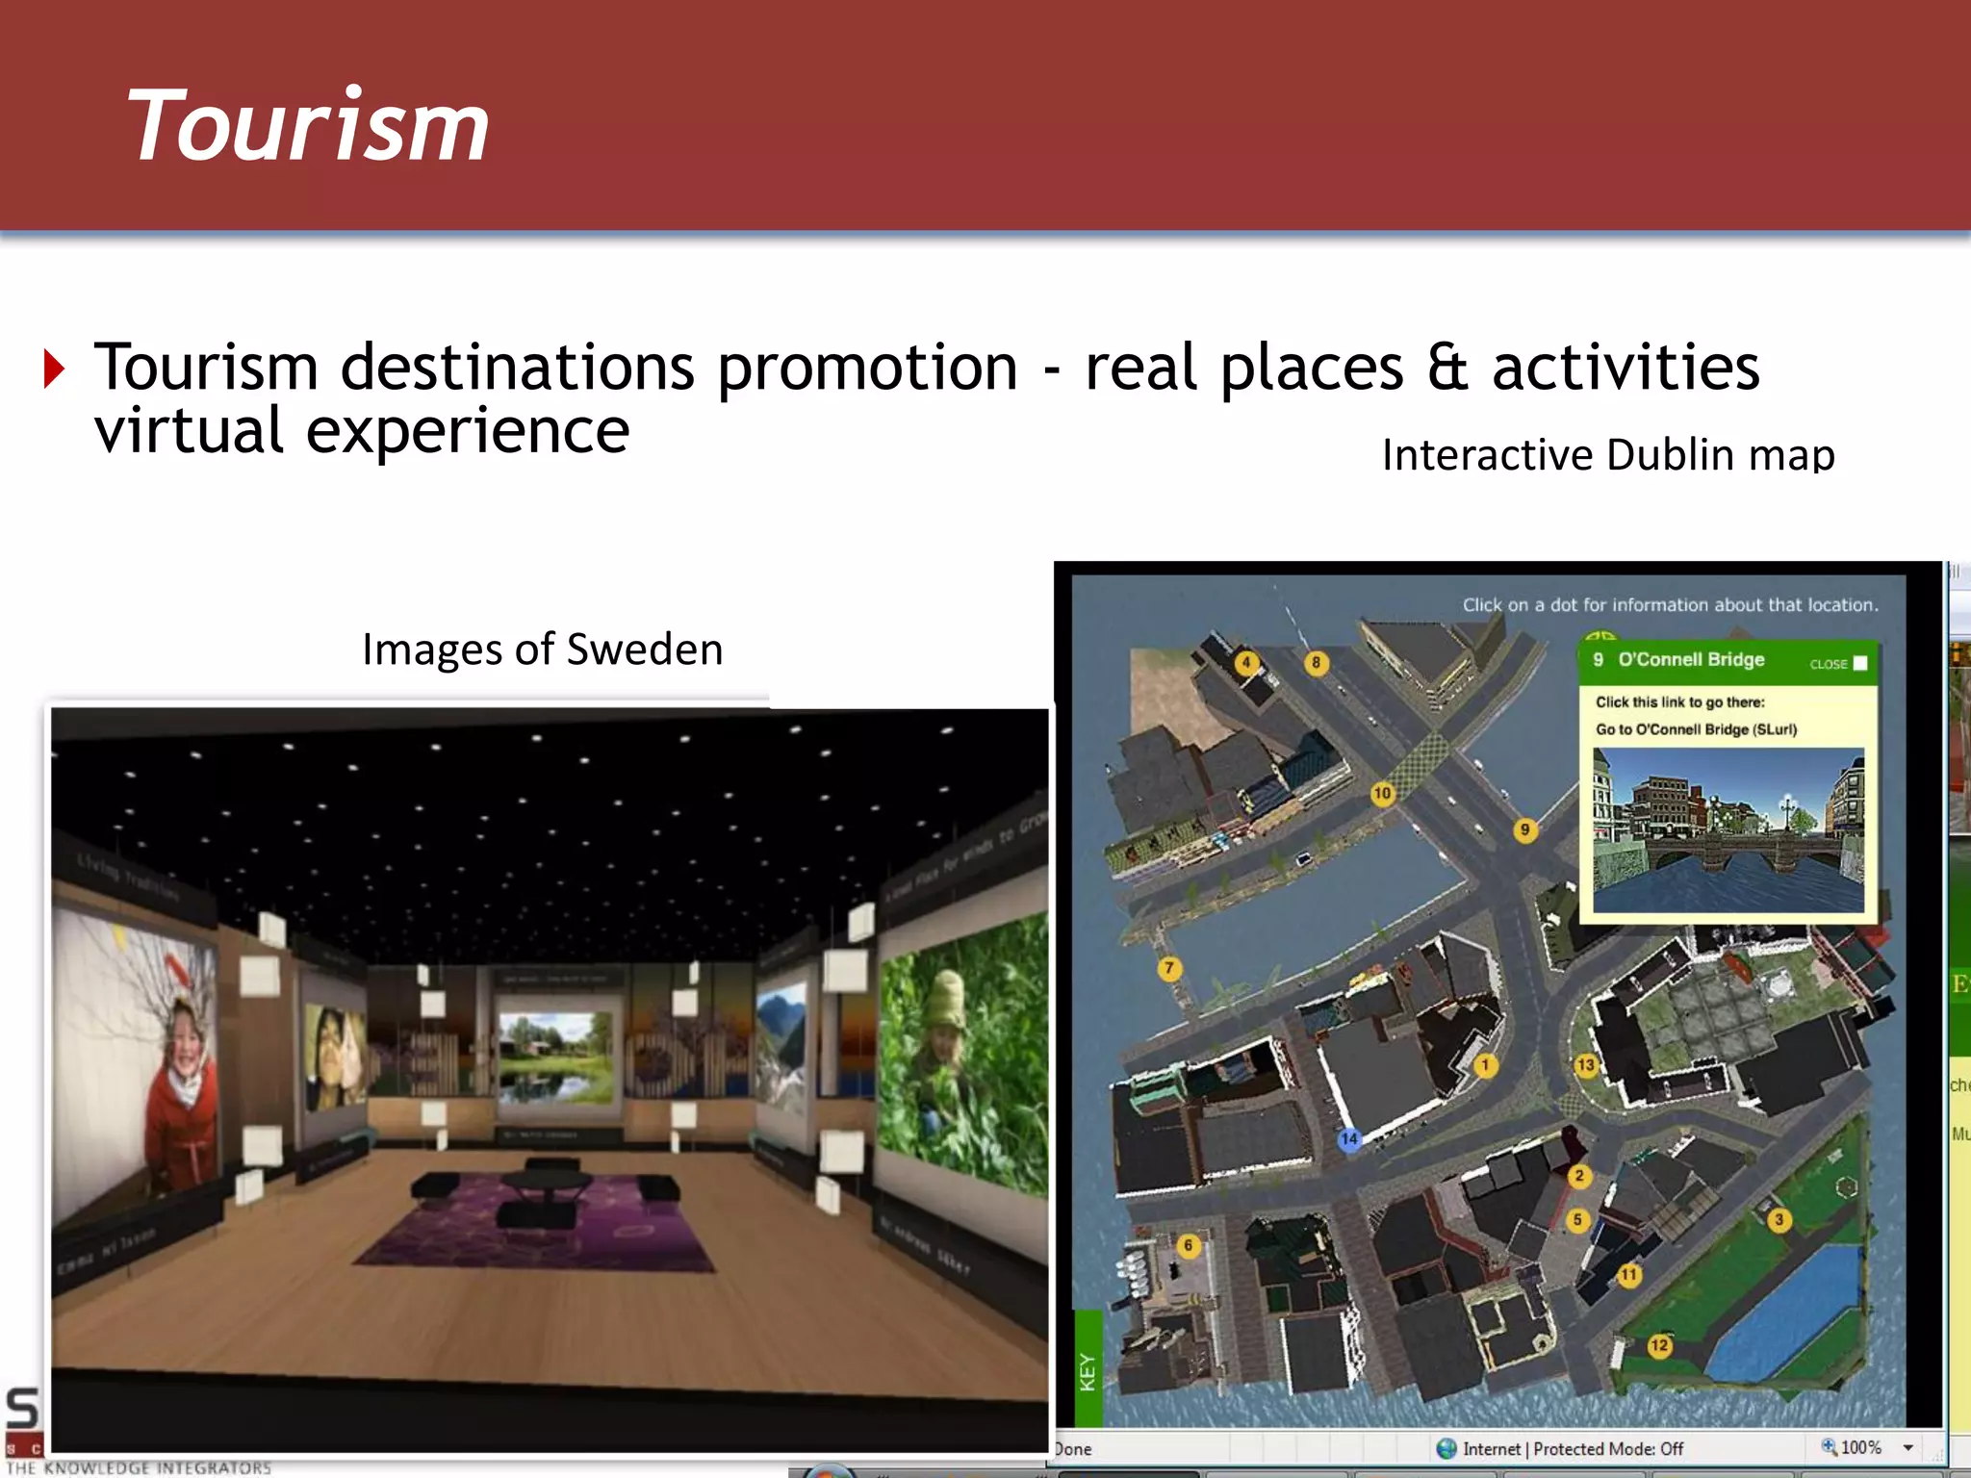Click map dot number 1
This screenshot has height=1478, width=1971.
click(x=1485, y=1064)
